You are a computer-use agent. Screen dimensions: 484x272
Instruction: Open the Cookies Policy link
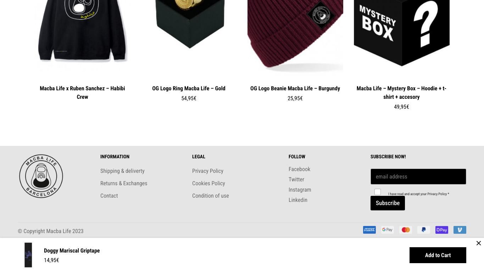(x=208, y=183)
